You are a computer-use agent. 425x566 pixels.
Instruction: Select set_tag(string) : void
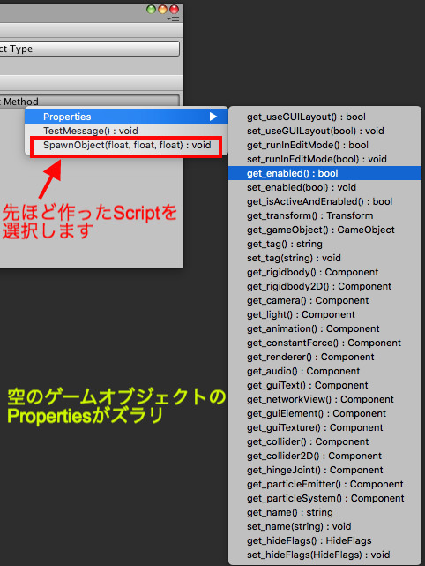pyautogui.click(x=324, y=258)
